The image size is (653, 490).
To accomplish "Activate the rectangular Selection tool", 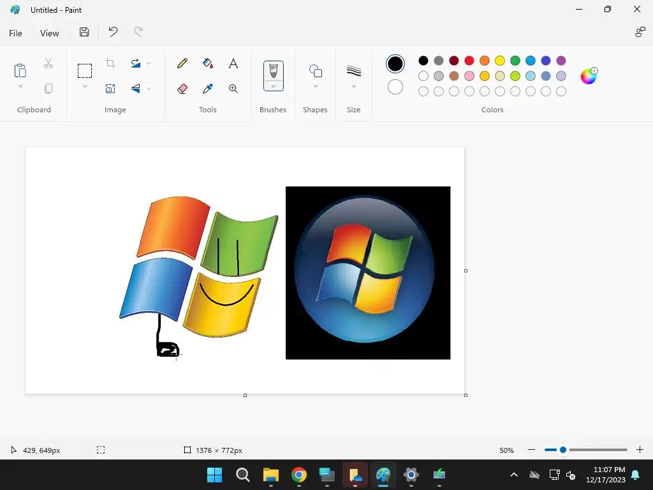I will pyautogui.click(x=85, y=71).
